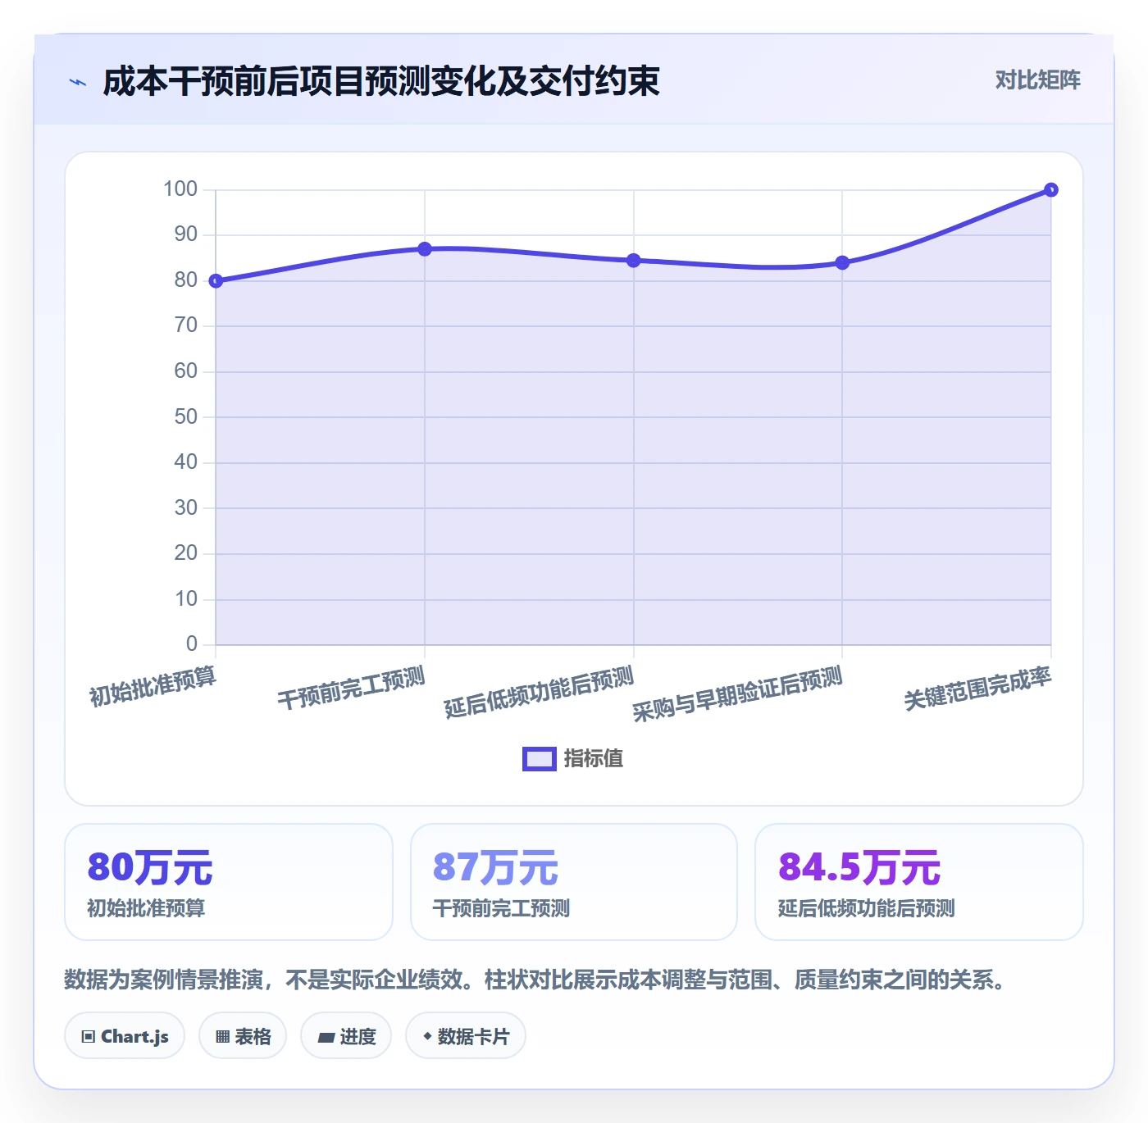Image resolution: width=1148 pixels, height=1123 pixels.
Task: Click the diamond icon in 数据卡片 chip
Action: tap(427, 1036)
